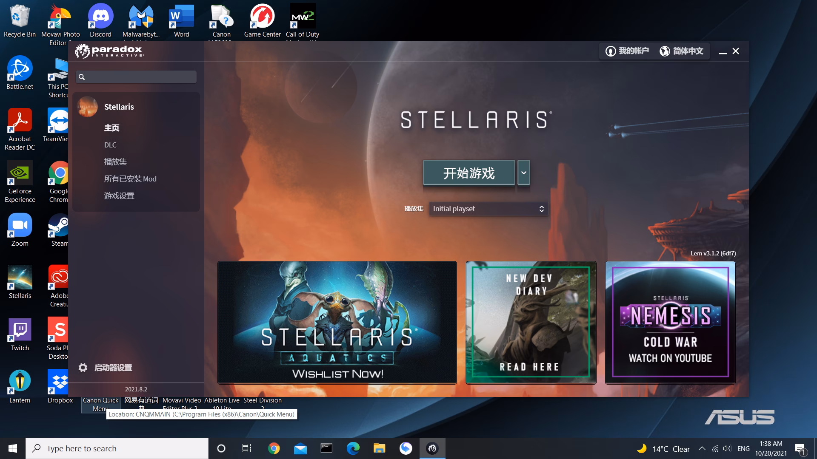Screen dimensions: 817x459
Task: Open Microsoft Edge from taskbar
Action: (353, 448)
